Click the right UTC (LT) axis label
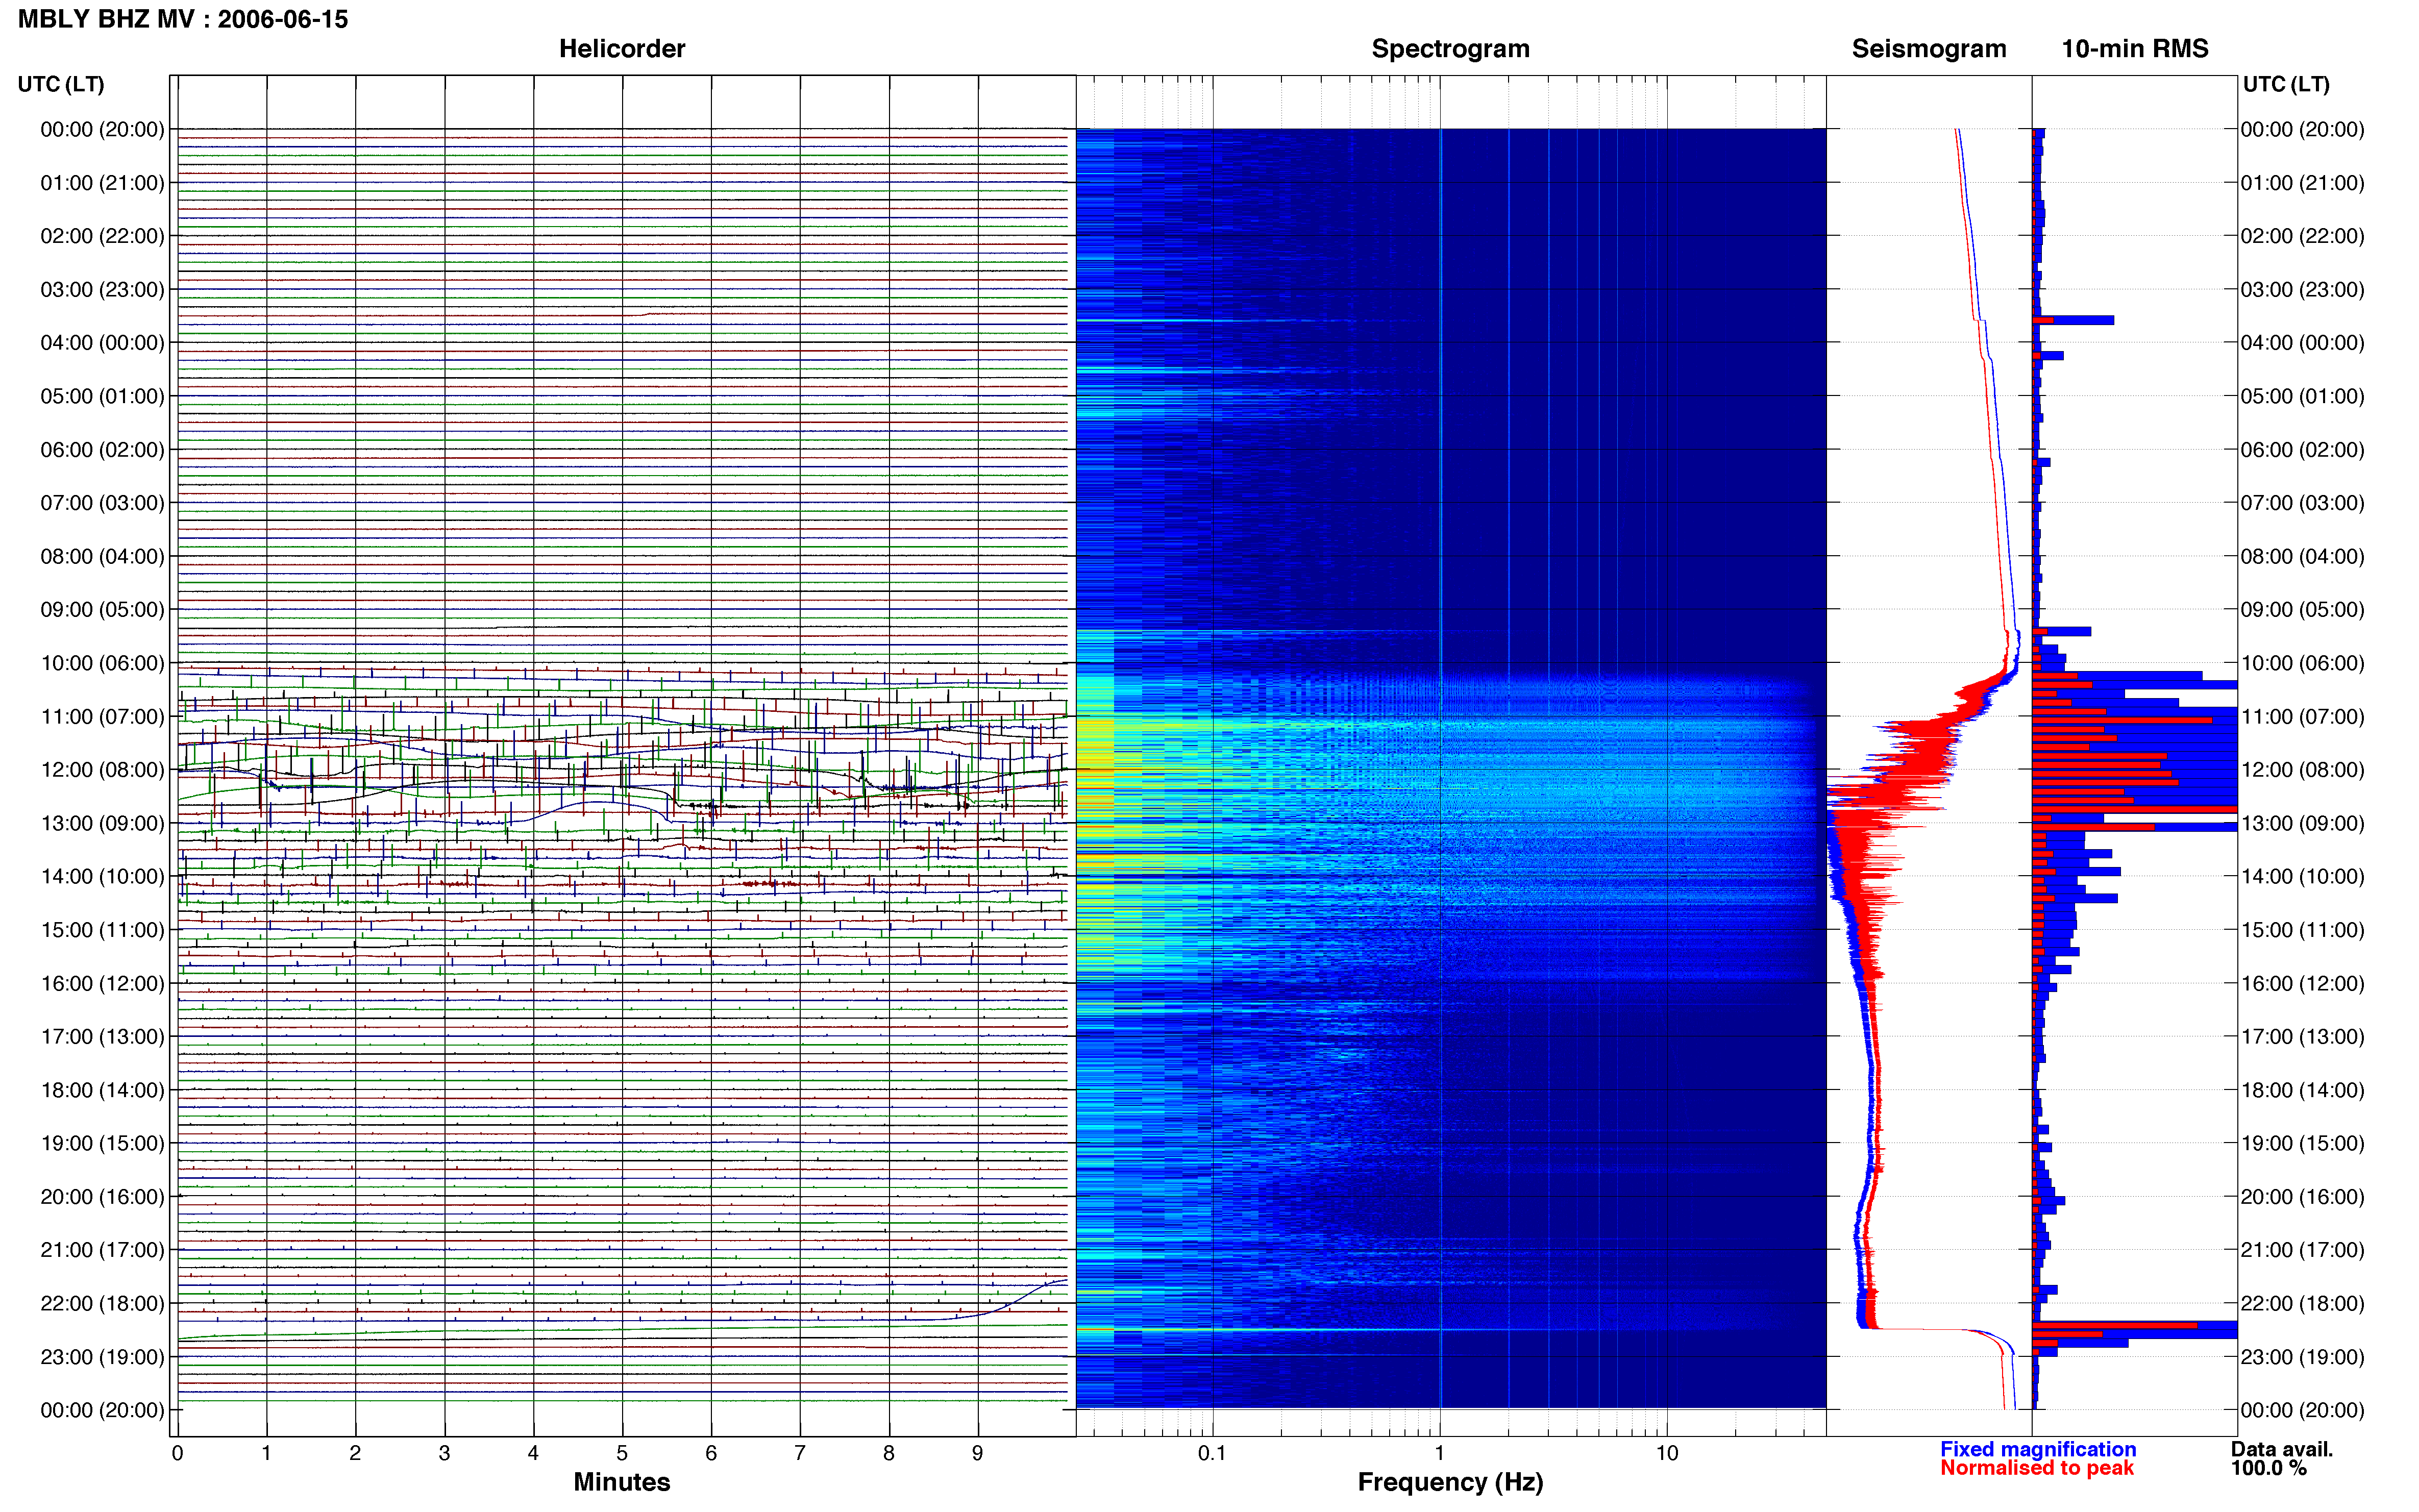Image resolution: width=2419 pixels, height=1512 pixels. coord(2286,84)
